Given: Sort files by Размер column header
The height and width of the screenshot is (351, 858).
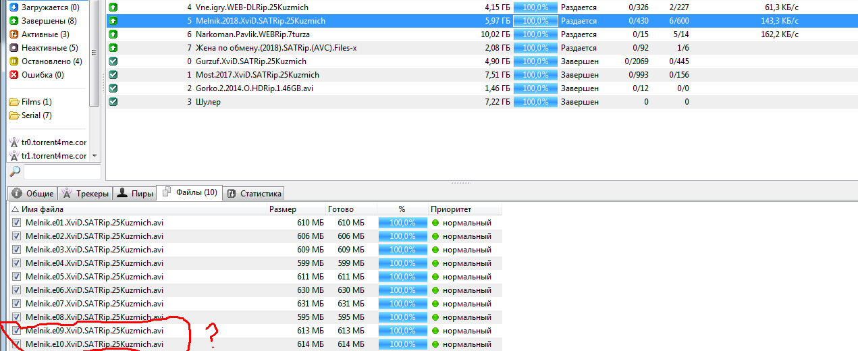Looking at the screenshot, I should click(296, 209).
